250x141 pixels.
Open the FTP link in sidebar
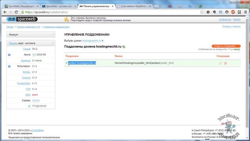28,89
